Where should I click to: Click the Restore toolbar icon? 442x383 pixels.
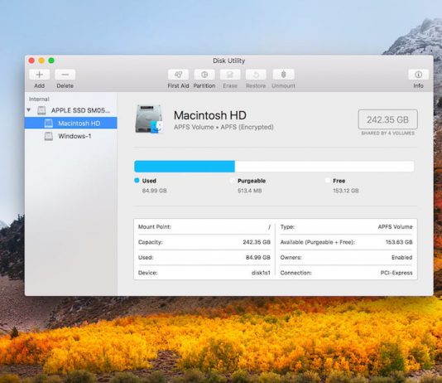(x=256, y=75)
